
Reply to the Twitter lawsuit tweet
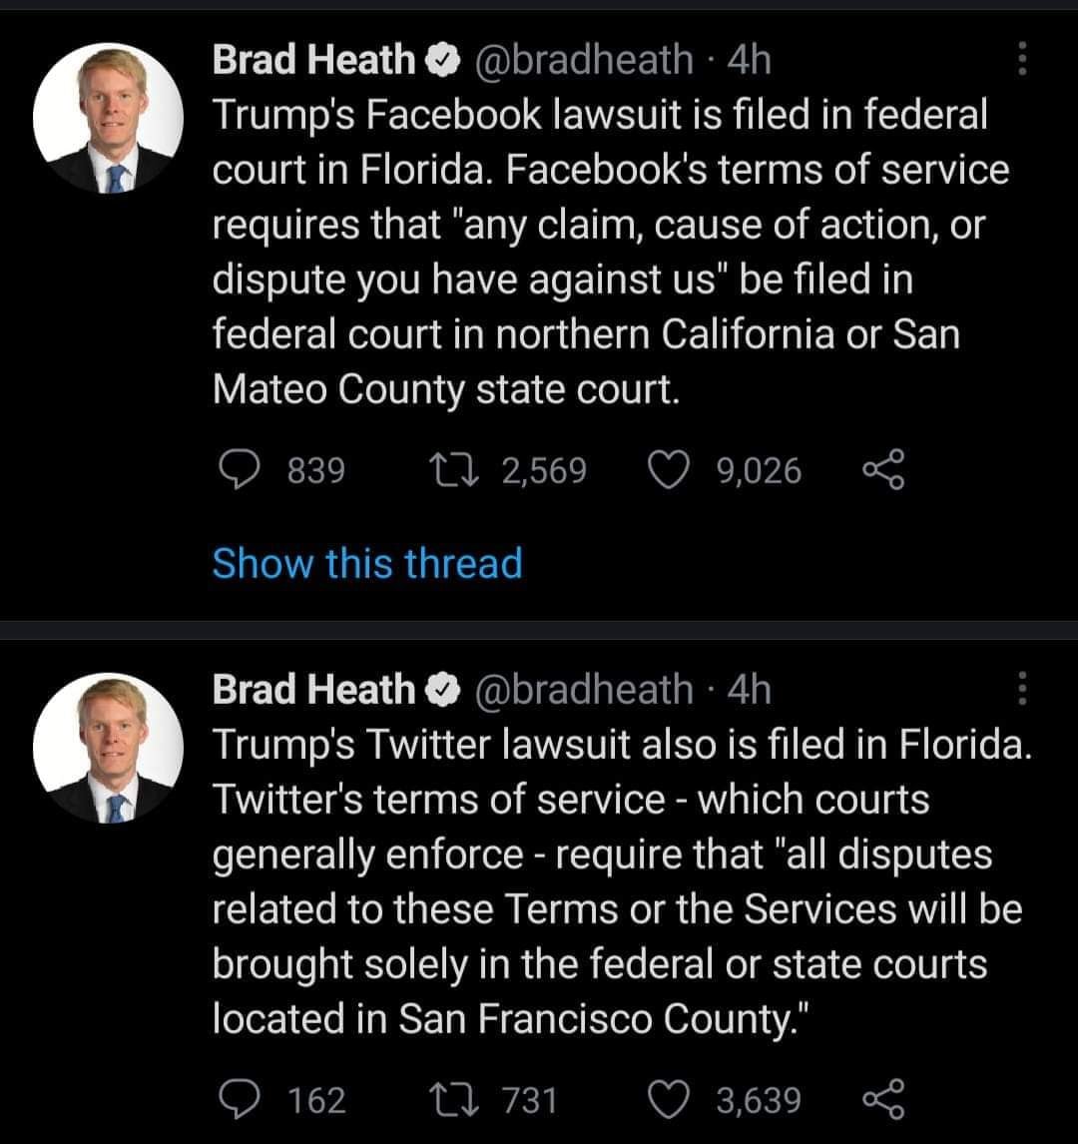(238, 1099)
